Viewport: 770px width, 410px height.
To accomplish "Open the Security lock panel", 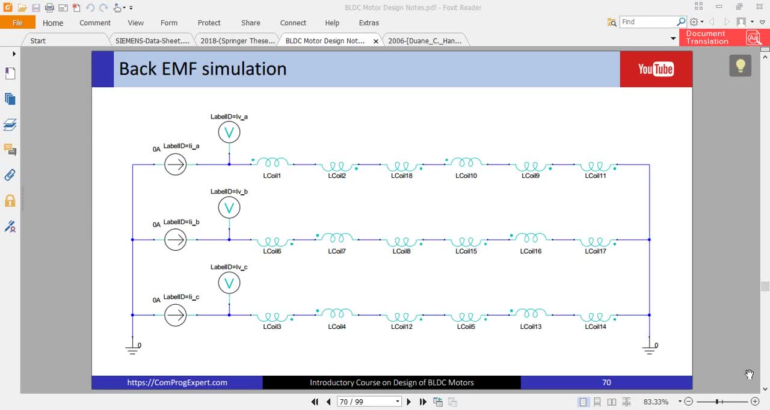I will [10, 201].
